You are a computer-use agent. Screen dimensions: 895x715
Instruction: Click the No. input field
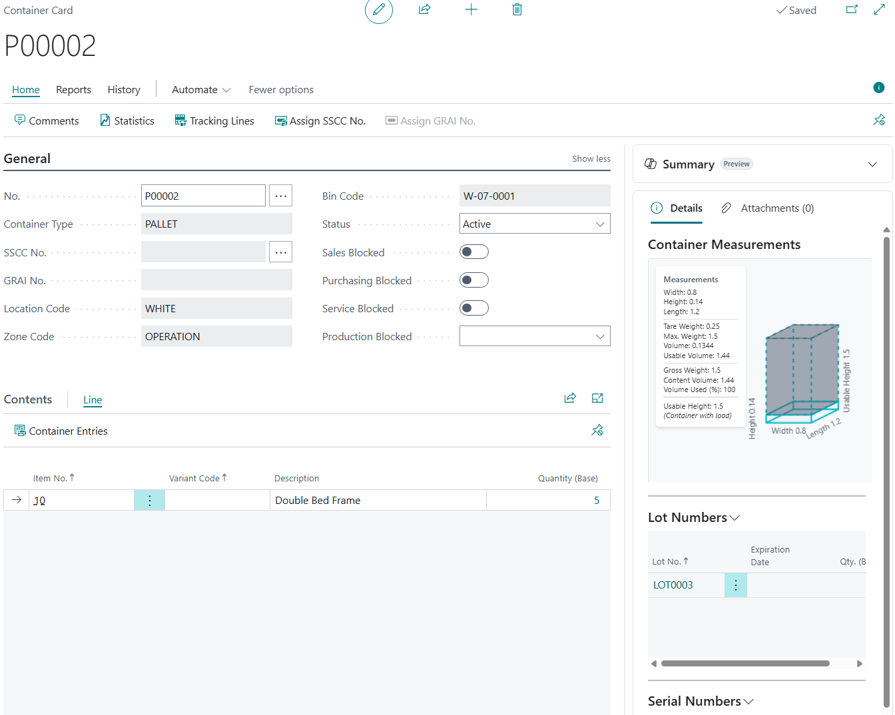pos(203,196)
